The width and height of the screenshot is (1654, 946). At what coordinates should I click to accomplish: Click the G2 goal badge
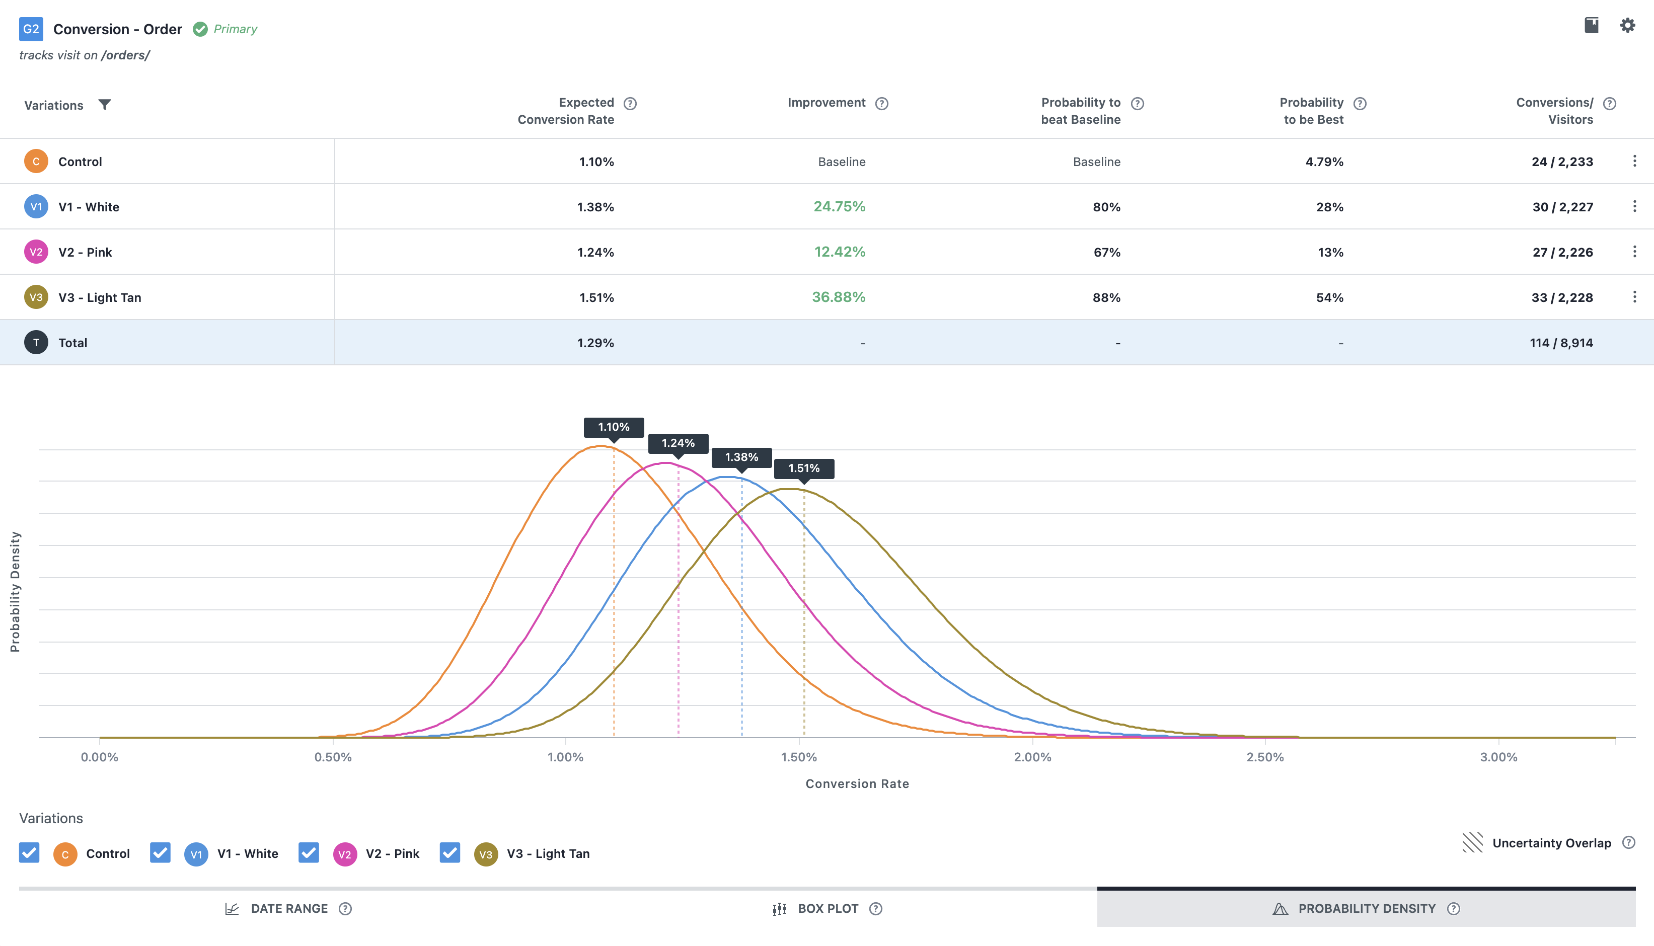pyautogui.click(x=31, y=29)
